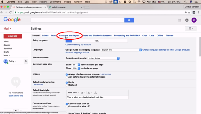Expand the Mail dropdown
This screenshot has height=114, width=201.
tap(7, 28)
